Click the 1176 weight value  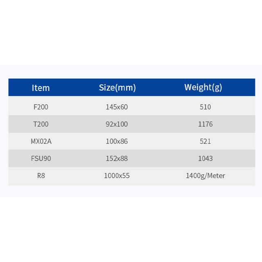(x=206, y=124)
